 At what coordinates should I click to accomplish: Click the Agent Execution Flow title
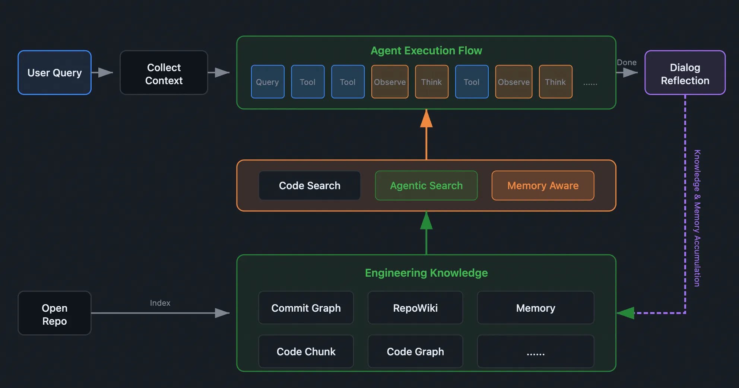pyautogui.click(x=426, y=51)
